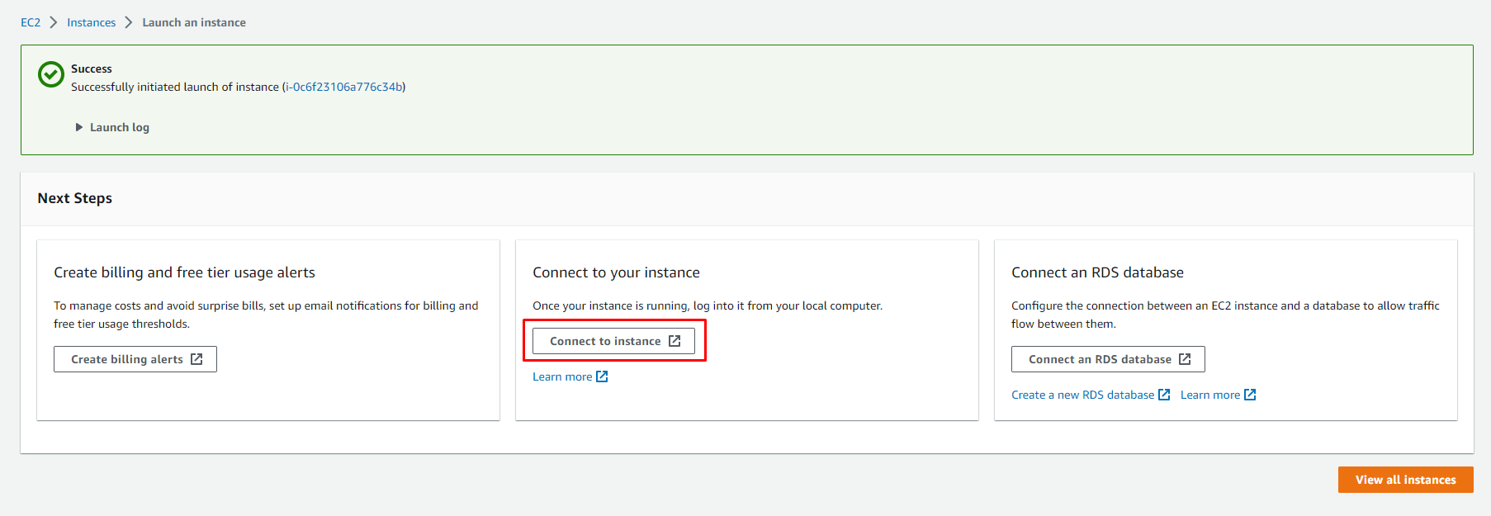Go to Instances breadcrumb link
The height and width of the screenshot is (516, 1491).
(x=92, y=22)
